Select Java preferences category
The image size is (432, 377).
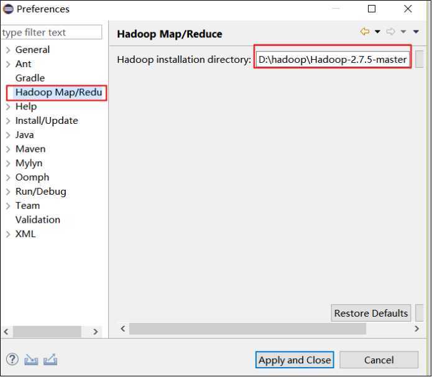tap(24, 135)
